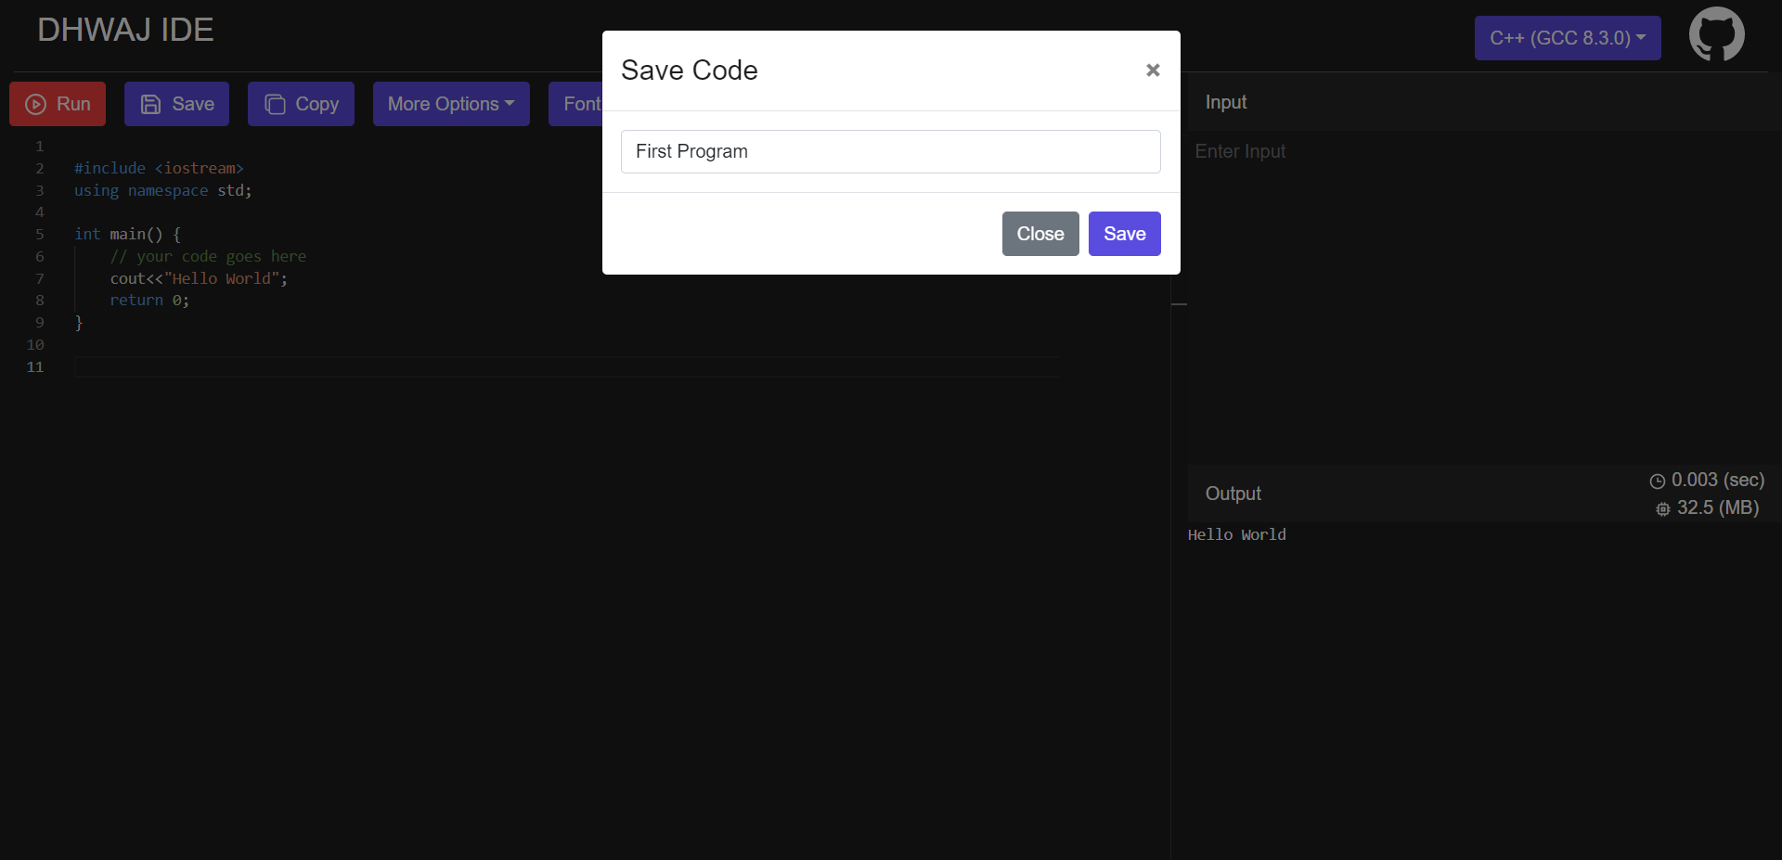This screenshot has width=1782, height=860.
Task: Open the Font button in the toolbar
Action: [x=576, y=104]
